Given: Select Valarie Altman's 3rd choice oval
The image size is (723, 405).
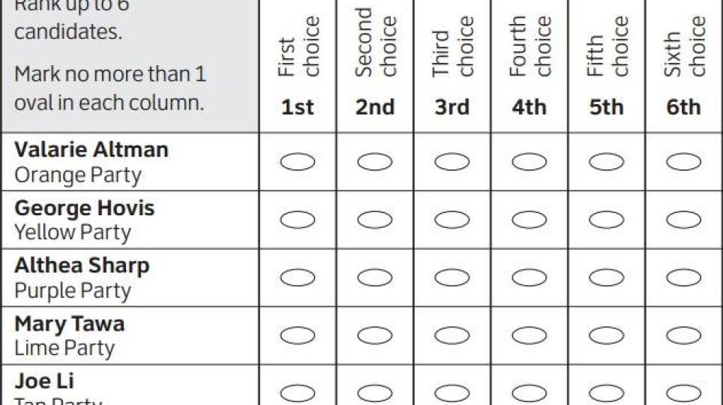Looking at the screenshot, I should click(x=452, y=161).
